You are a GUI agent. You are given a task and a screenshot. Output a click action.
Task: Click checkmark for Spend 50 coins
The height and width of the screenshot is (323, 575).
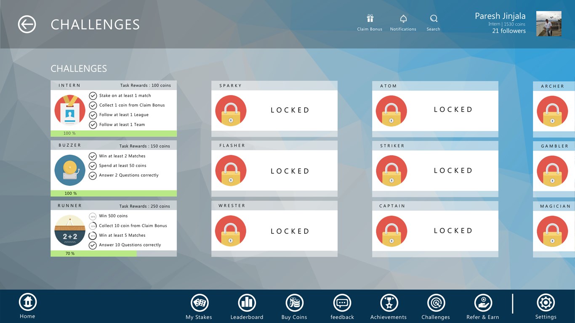click(93, 166)
